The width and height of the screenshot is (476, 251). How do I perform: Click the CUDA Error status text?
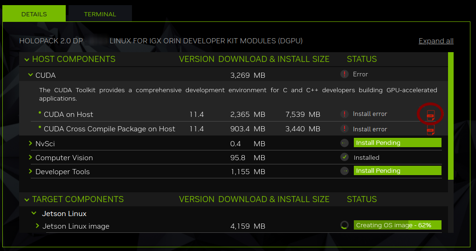coord(360,74)
